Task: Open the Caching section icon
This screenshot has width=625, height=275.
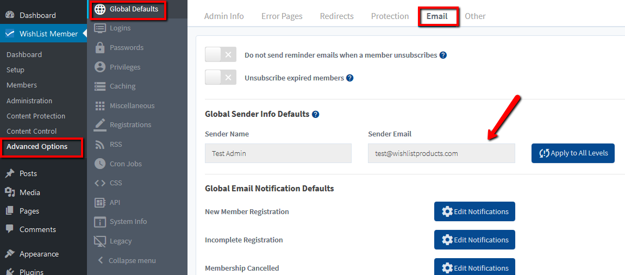Action: (x=100, y=86)
